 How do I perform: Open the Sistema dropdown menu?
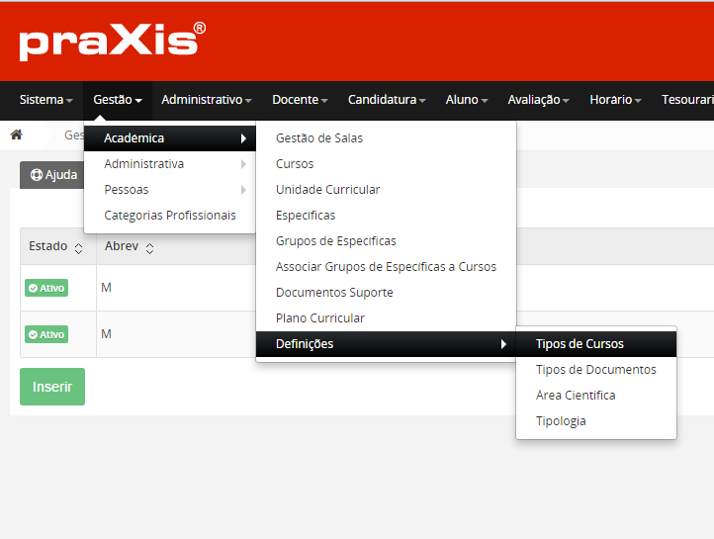tap(45, 100)
